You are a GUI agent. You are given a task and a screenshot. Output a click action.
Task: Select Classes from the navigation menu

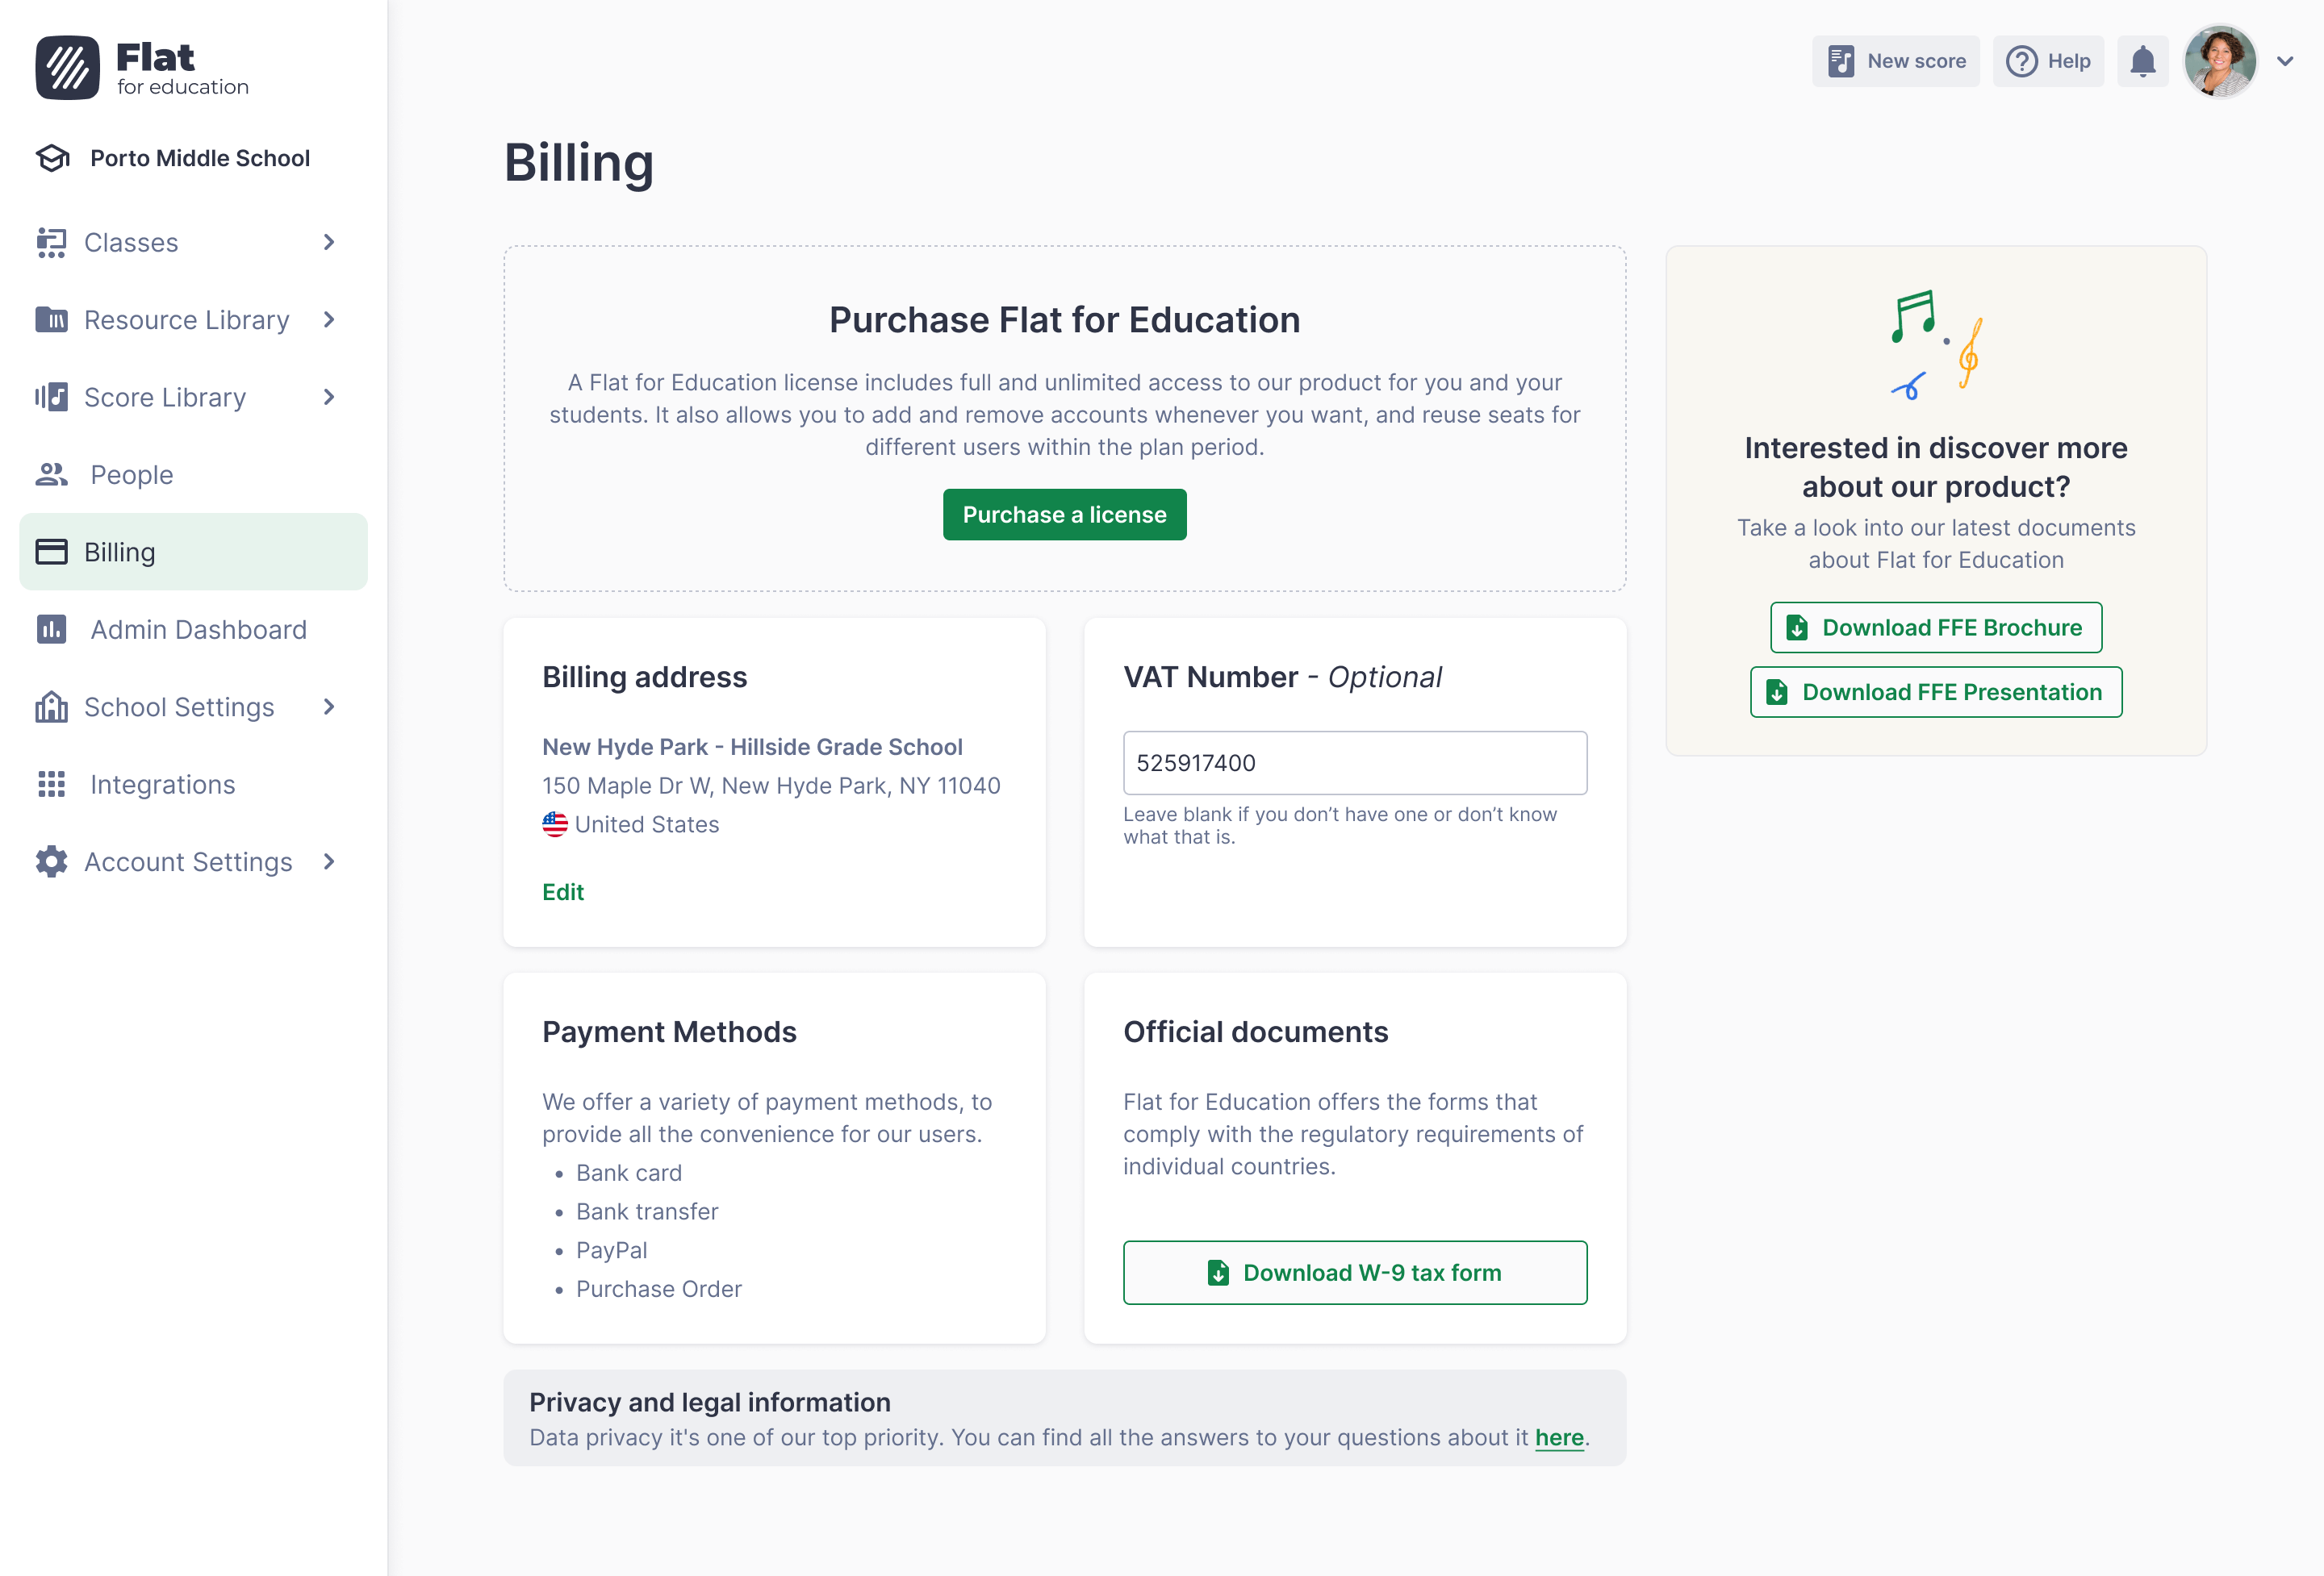click(130, 242)
